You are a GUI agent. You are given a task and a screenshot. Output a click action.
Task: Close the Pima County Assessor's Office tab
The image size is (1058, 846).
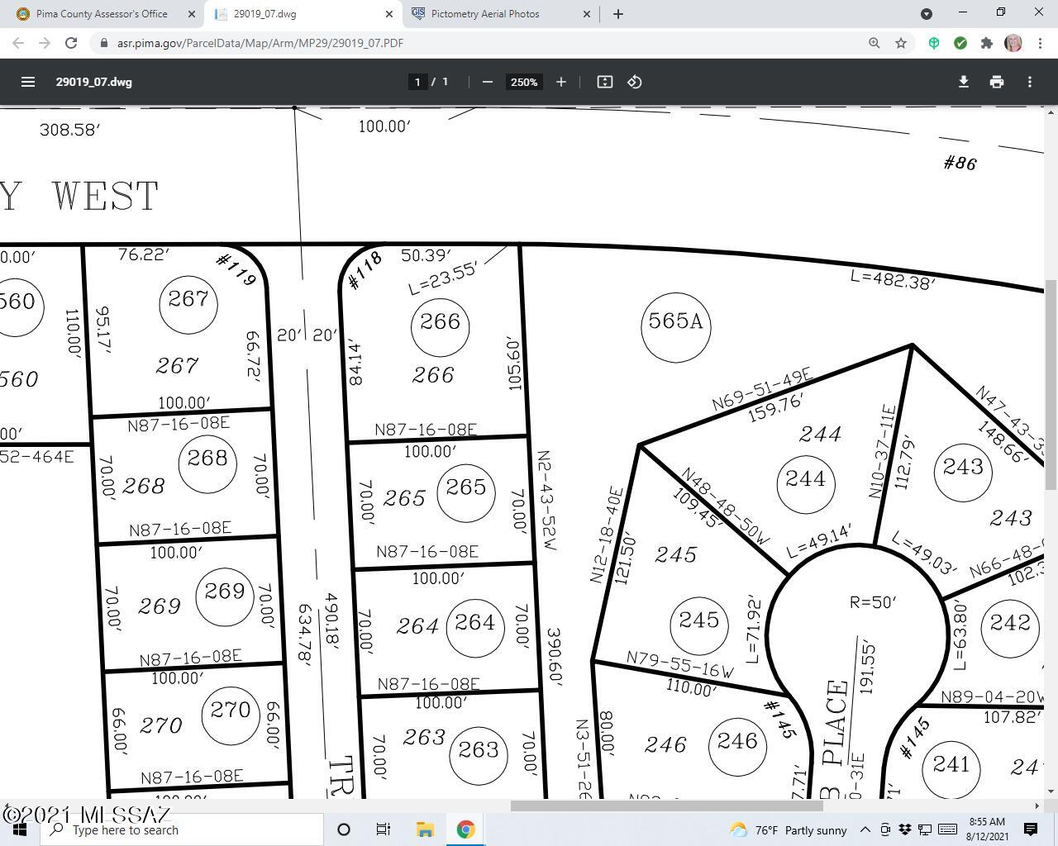193,14
